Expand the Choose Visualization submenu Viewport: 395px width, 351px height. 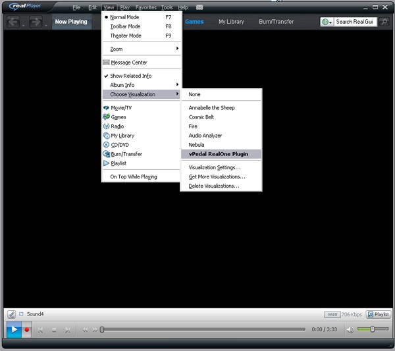point(142,94)
